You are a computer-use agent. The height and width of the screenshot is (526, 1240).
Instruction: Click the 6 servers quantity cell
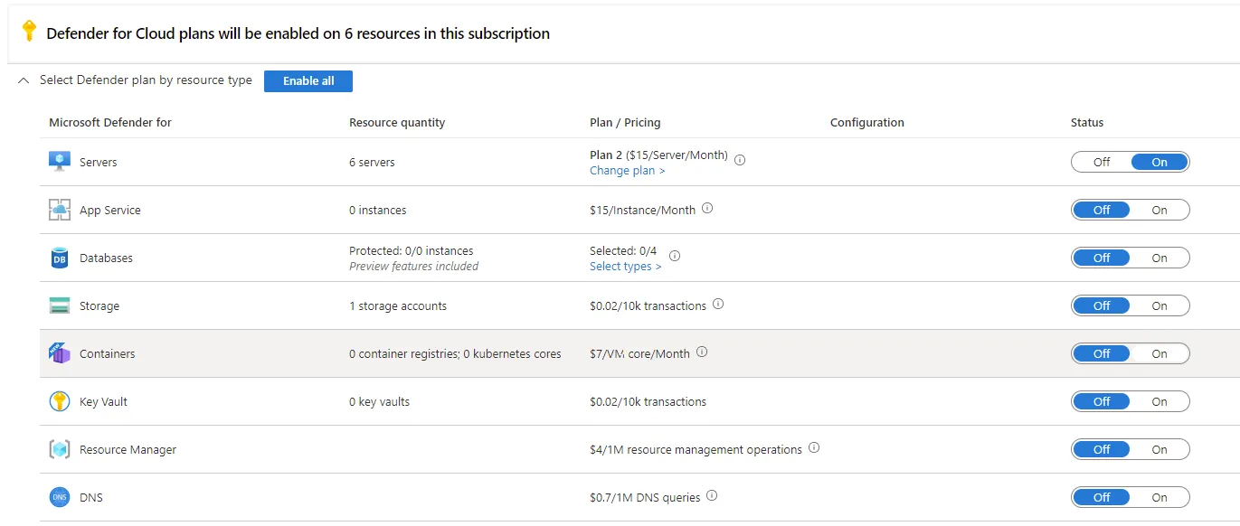(x=372, y=162)
